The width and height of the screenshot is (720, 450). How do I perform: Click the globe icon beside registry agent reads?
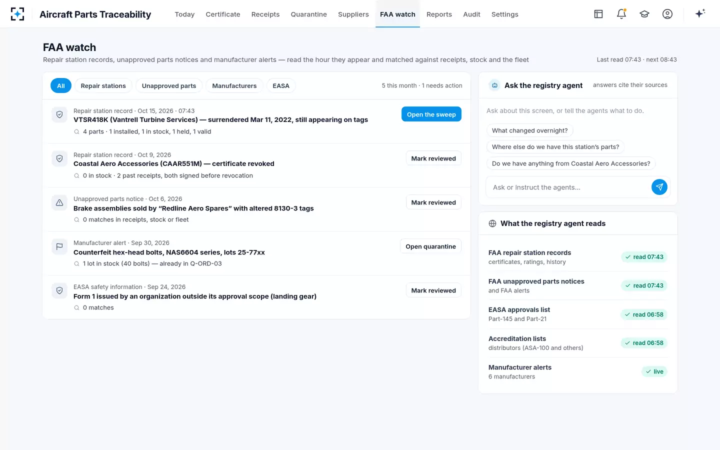(492, 223)
